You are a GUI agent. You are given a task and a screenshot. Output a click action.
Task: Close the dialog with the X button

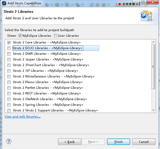(x=153, y=2)
